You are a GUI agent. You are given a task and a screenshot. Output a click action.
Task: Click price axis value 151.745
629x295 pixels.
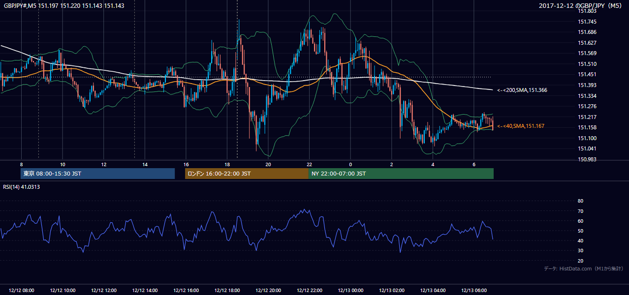click(587, 22)
